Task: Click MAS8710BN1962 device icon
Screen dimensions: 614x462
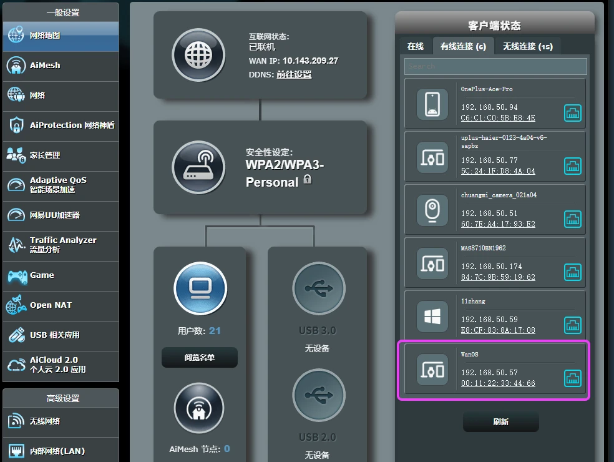Action: pyautogui.click(x=432, y=263)
